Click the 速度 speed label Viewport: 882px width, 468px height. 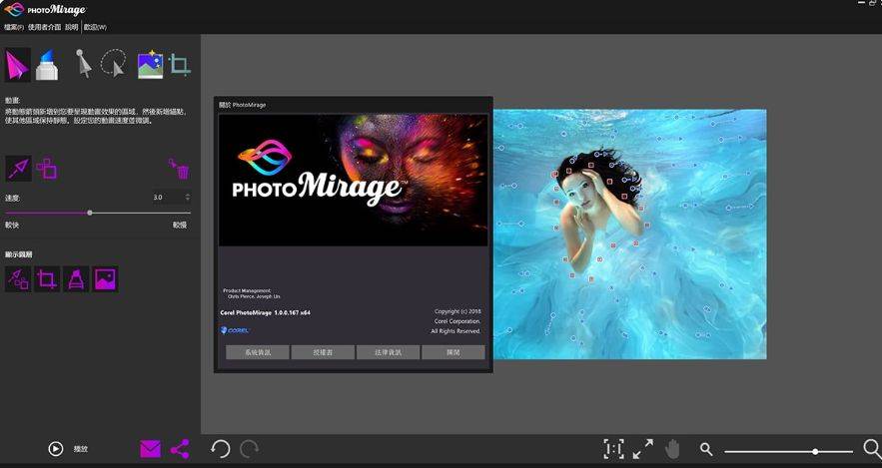12,199
